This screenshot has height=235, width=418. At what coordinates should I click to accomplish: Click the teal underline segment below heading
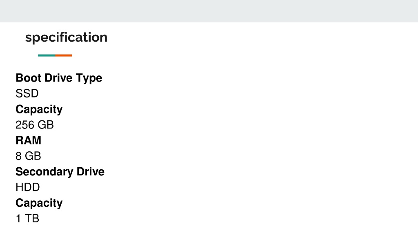click(47, 55)
